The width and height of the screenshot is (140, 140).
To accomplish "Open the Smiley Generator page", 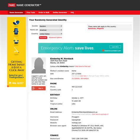I will click(x=60, y=12).
